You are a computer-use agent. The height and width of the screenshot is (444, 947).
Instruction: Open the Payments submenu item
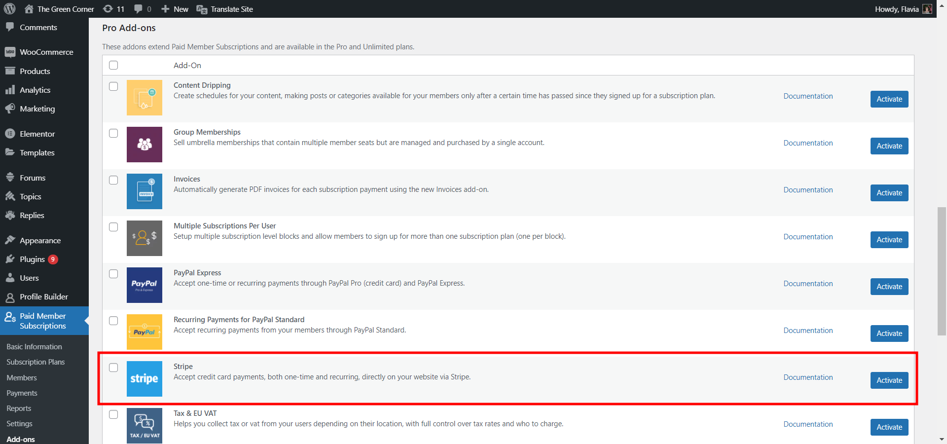click(22, 393)
